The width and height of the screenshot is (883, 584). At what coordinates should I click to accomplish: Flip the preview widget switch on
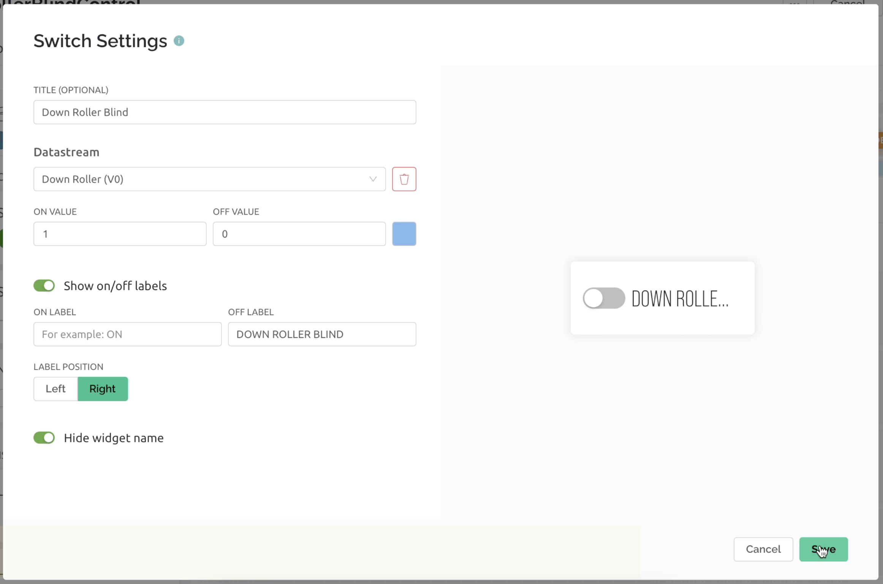coord(603,298)
